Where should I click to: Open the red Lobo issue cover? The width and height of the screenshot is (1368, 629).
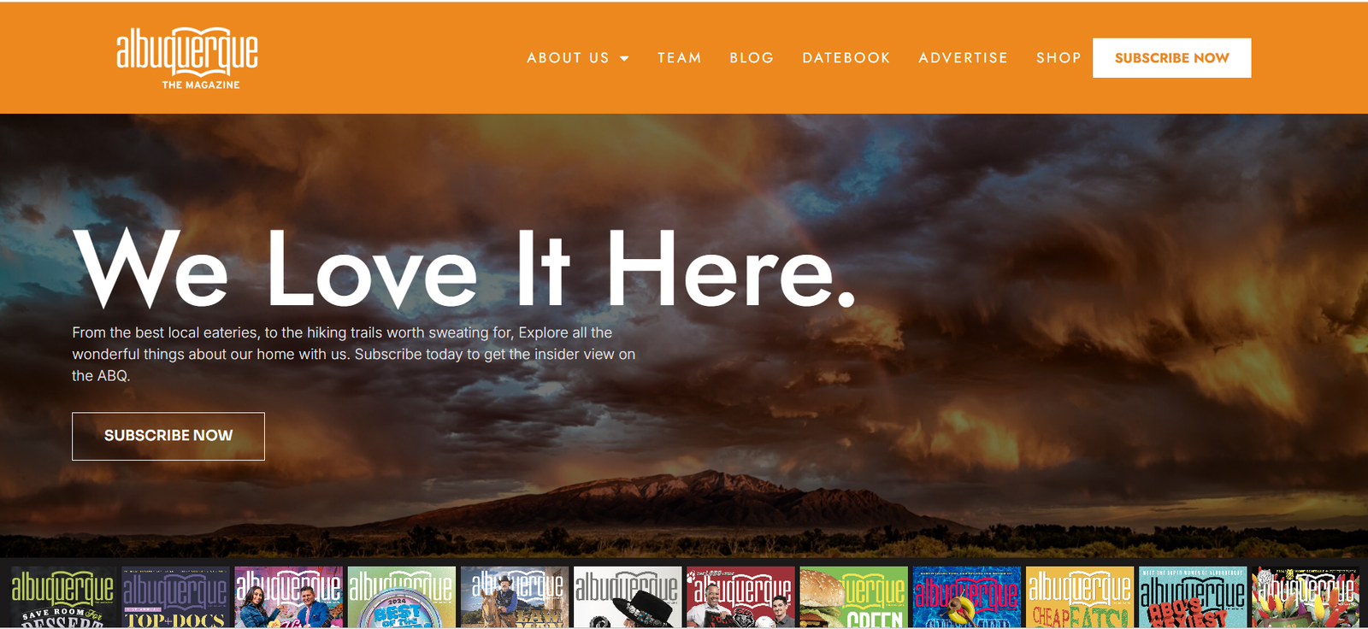pos(740,597)
